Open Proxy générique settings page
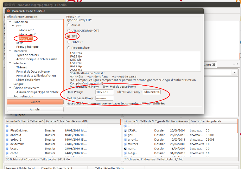 pyautogui.click(x=27, y=47)
